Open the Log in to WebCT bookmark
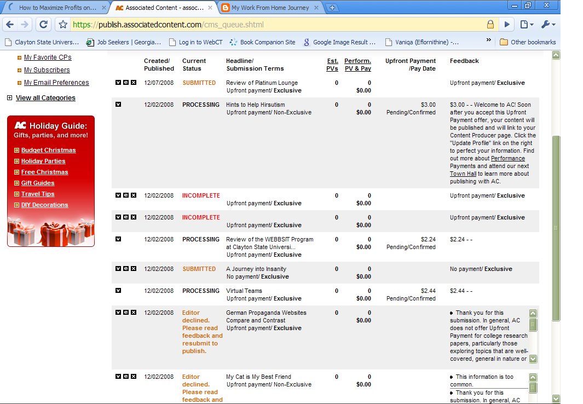Viewport: 583px width, 404px height. pyautogui.click(x=195, y=42)
